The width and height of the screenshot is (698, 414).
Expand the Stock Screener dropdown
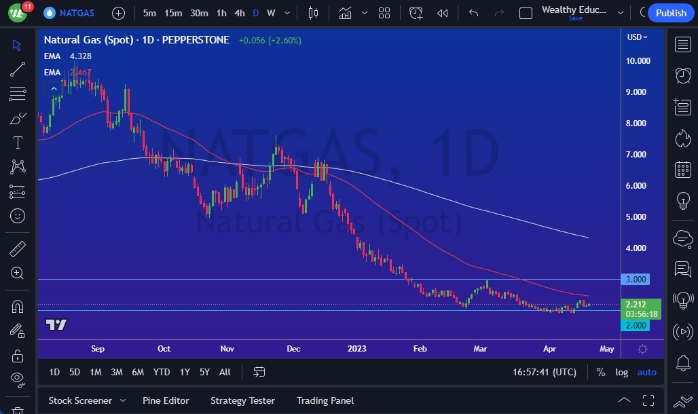[x=123, y=400]
